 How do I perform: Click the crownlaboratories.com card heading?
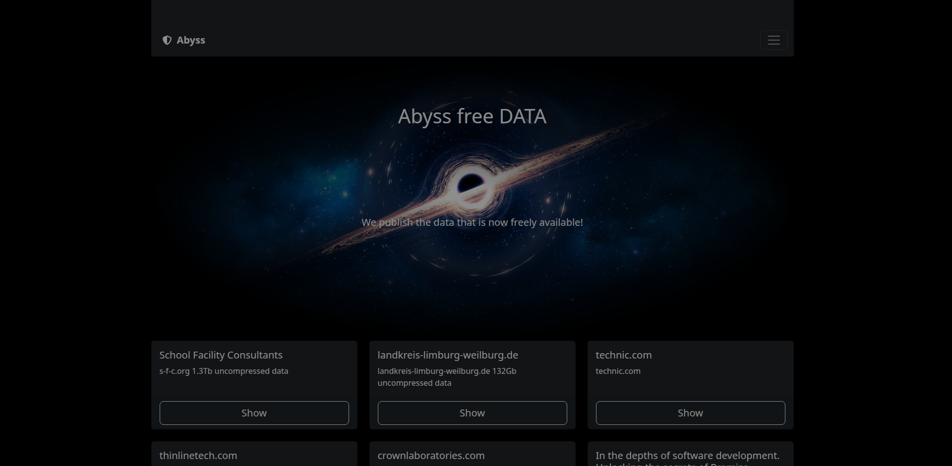click(431, 456)
